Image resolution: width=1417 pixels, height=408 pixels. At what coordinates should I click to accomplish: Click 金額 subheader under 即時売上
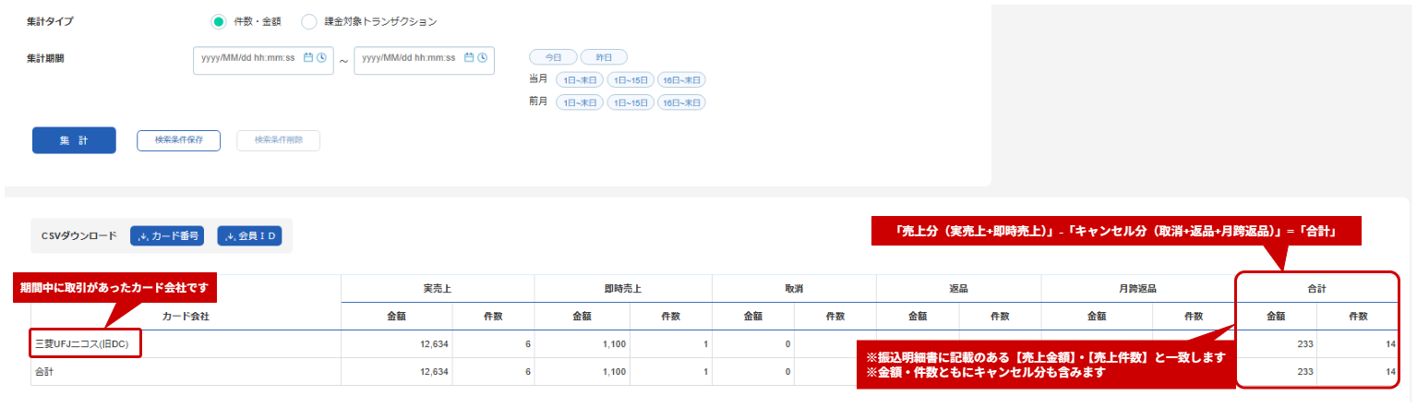582,316
